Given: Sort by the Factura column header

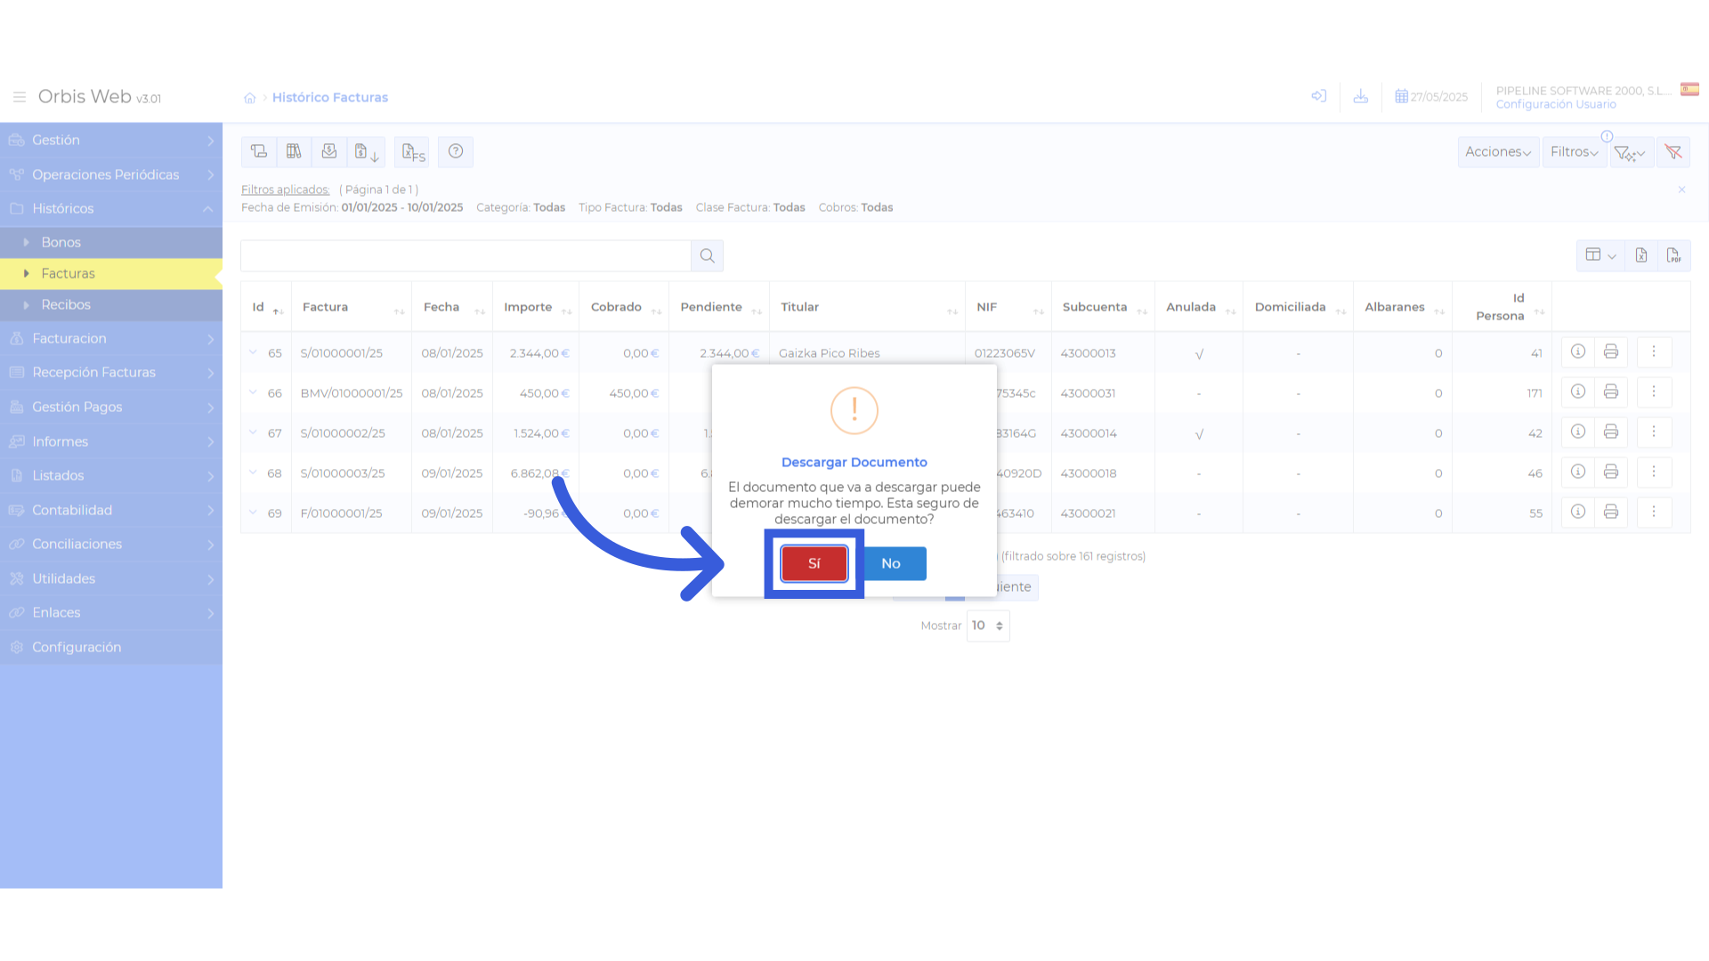Looking at the screenshot, I should pyautogui.click(x=352, y=307).
